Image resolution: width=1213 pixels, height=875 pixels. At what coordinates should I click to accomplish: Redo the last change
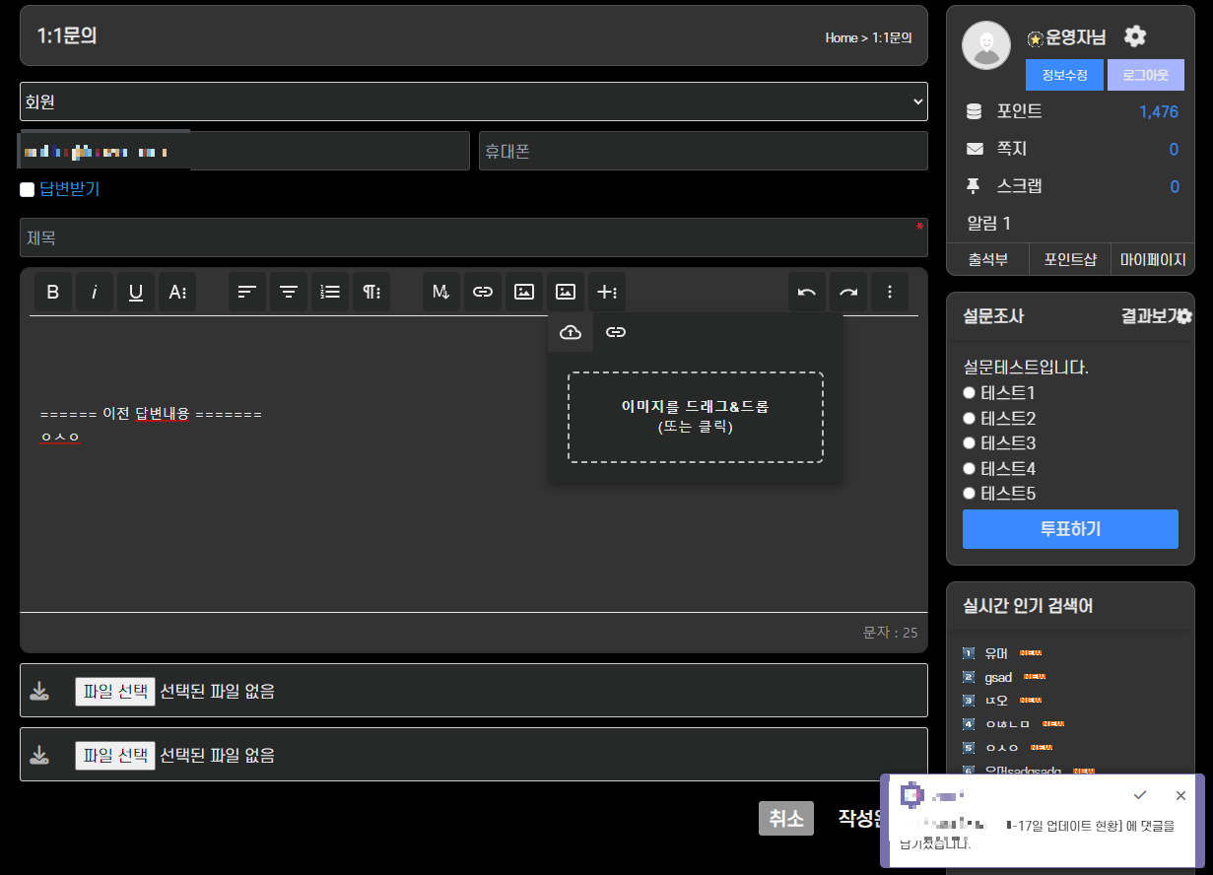tap(848, 292)
